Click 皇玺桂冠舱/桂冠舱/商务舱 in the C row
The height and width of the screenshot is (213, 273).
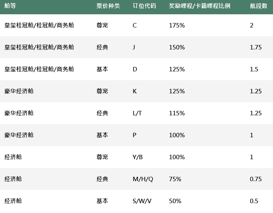click(39, 25)
